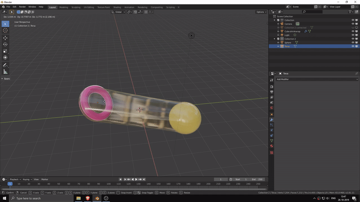Open the Modifiers wrench properties tab
Viewport: 360px width, 202px height.
coord(272,120)
